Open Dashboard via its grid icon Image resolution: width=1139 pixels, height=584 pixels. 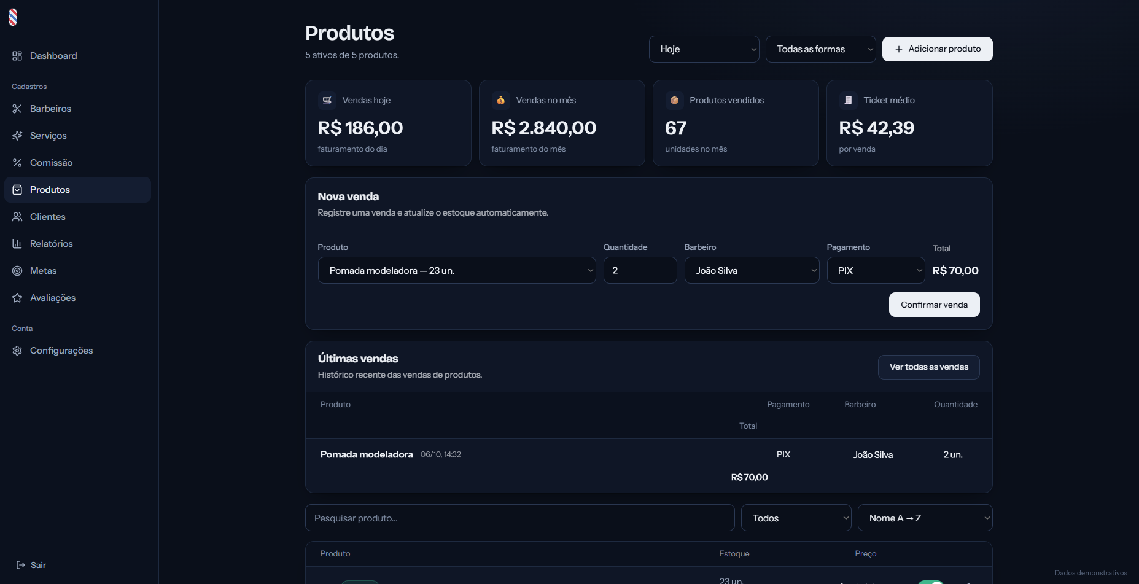click(17, 56)
